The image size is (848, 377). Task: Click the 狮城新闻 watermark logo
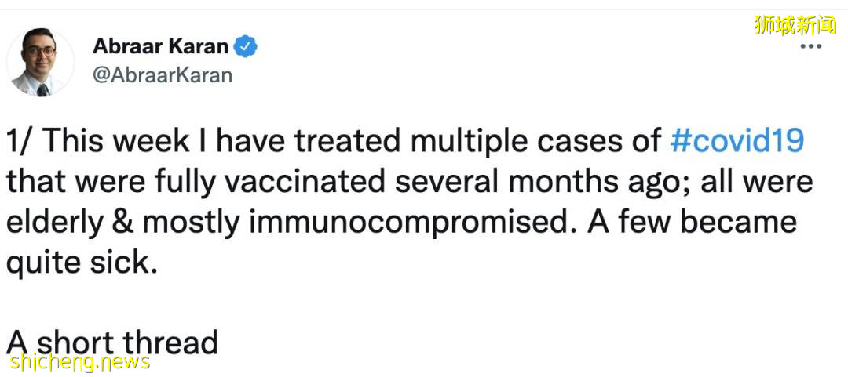(x=795, y=25)
